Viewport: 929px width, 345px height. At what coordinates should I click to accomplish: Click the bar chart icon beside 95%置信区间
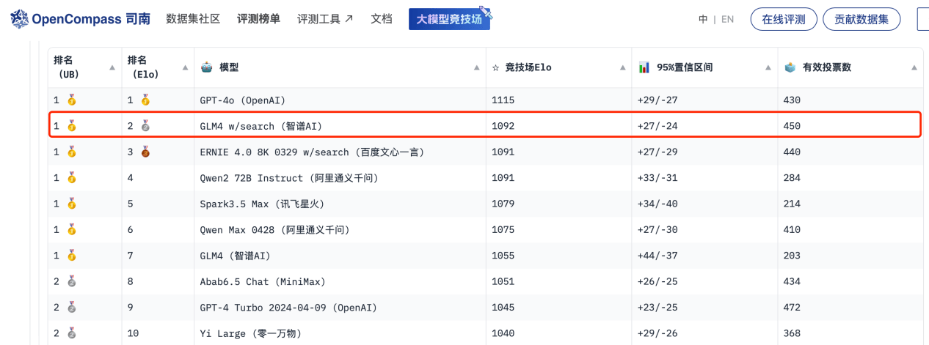pyautogui.click(x=644, y=67)
